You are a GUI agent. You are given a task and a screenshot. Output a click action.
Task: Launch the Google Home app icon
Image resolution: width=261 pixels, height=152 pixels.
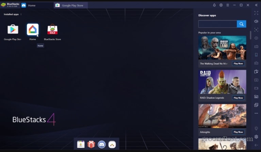[33, 29]
